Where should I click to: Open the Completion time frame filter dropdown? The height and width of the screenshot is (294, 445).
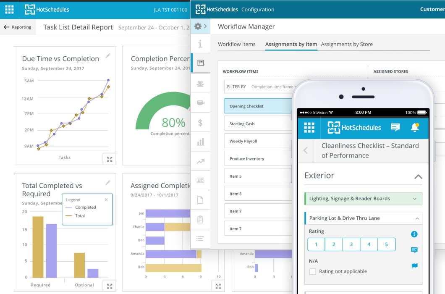(x=273, y=86)
